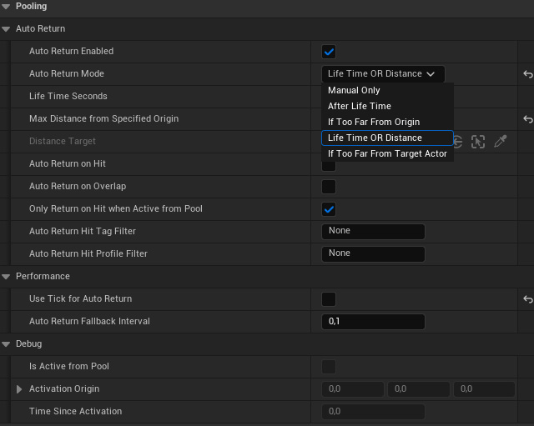Collapse the Pooling category

point(7,7)
